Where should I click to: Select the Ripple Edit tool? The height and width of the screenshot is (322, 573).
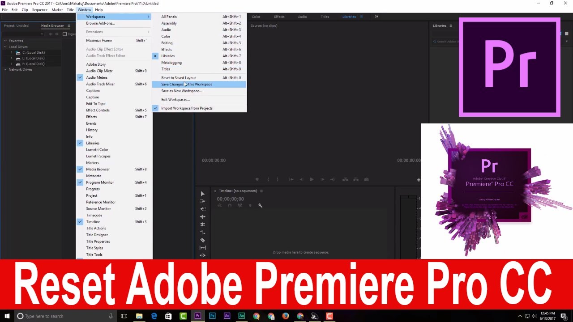click(202, 217)
